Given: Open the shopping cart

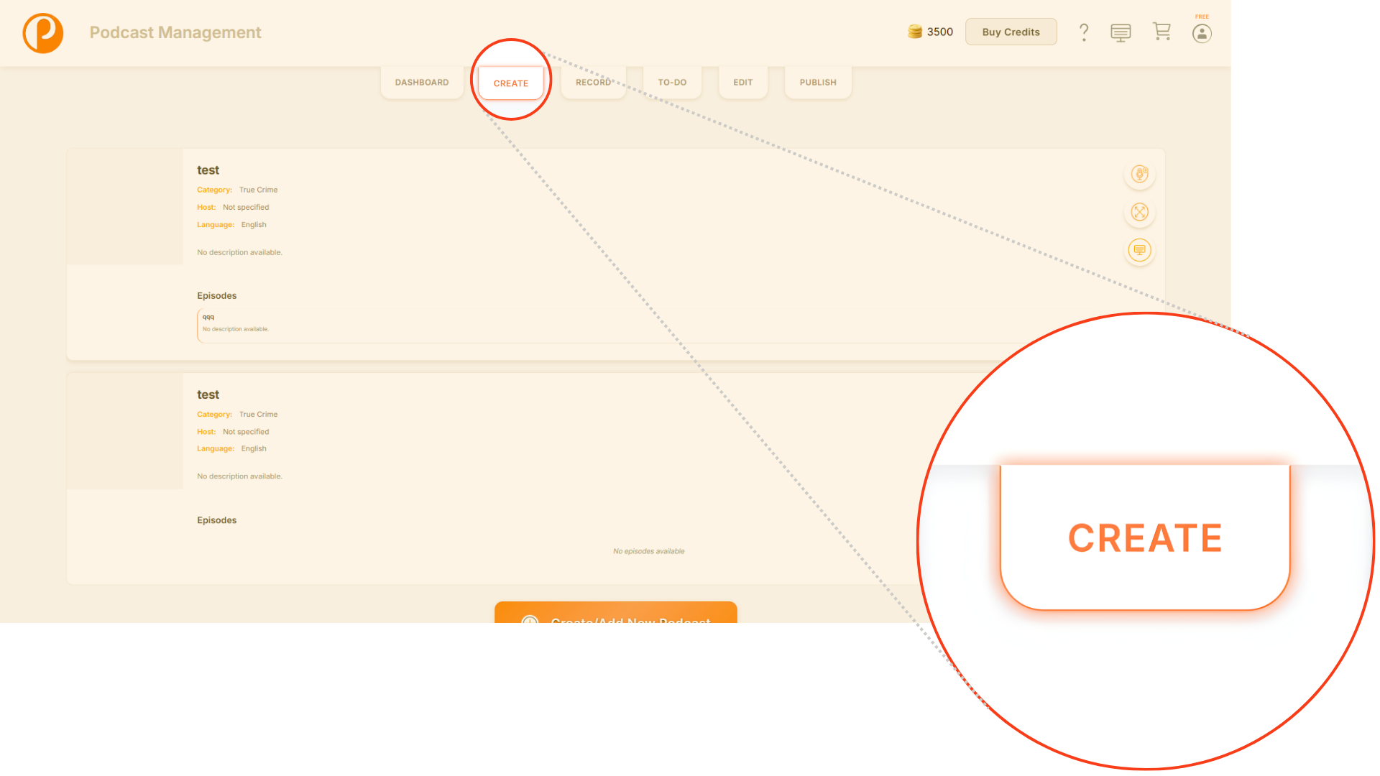Looking at the screenshot, I should tap(1161, 32).
